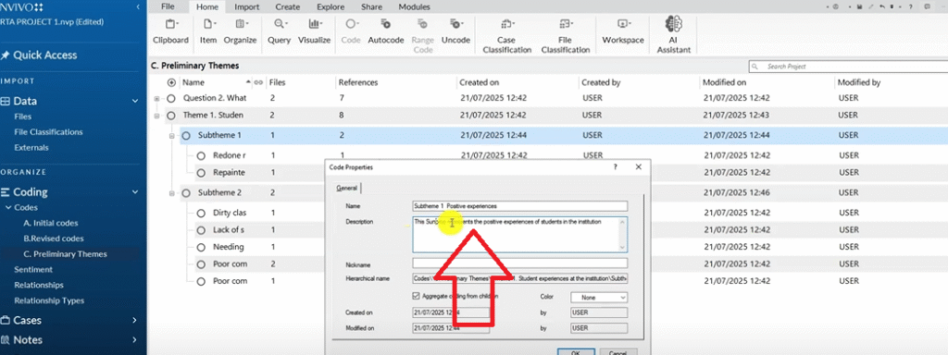Click the code circle icon for Lack of s row
948x355 pixels.
click(201, 230)
